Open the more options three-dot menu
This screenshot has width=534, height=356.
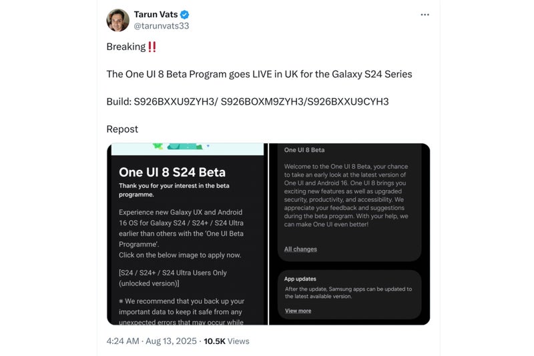[425, 15]
